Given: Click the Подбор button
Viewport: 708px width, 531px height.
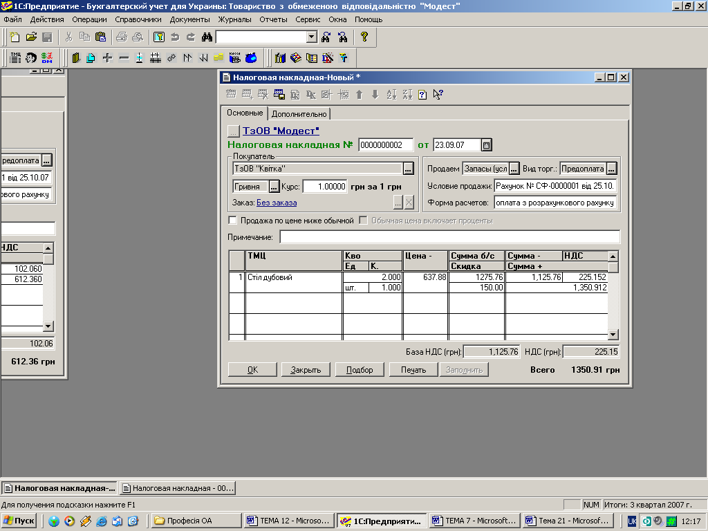Looking at the screenshot, I should 360,370.
